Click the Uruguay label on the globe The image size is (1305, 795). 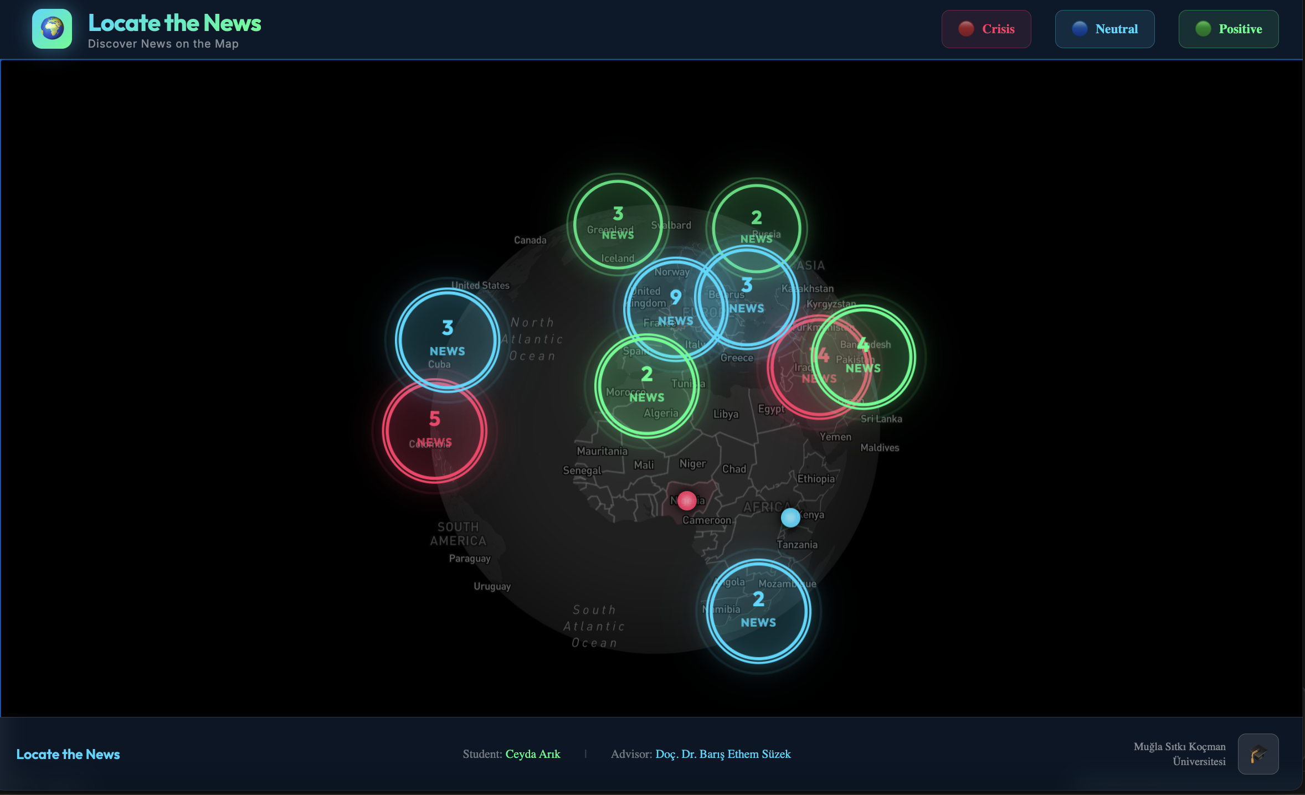(x=492, y=586)
